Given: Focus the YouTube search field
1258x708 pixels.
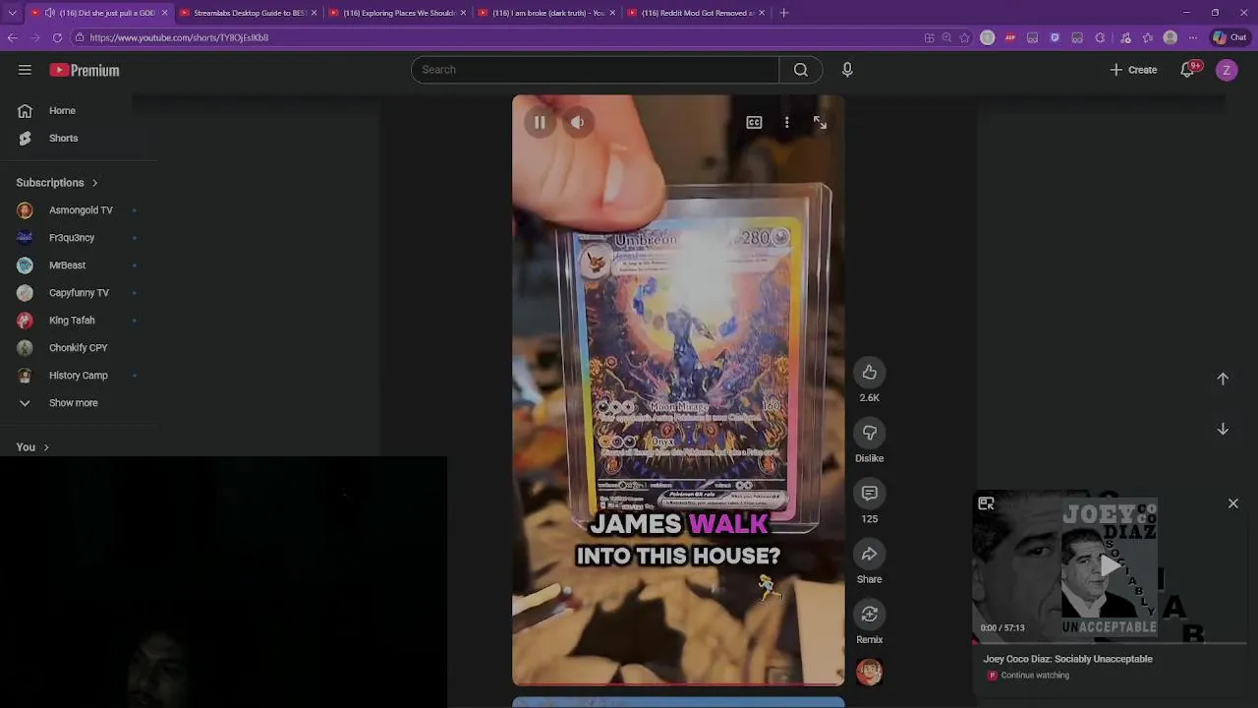Looking at the screenshot, I should click(x=596, y=70).
